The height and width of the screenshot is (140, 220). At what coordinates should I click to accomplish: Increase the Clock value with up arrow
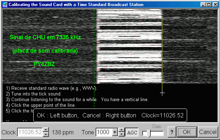pyautogui.click(x=46, y=130)
